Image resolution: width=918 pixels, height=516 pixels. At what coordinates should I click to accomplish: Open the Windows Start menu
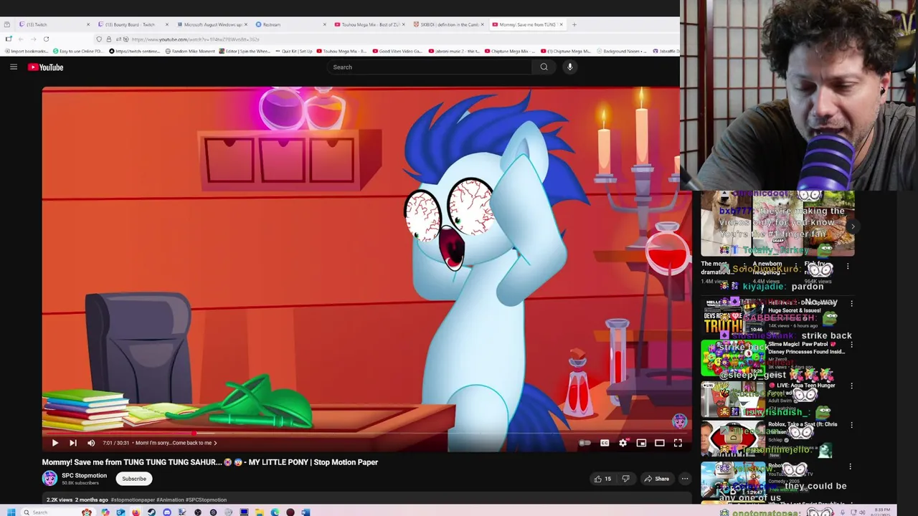[11, 512]
